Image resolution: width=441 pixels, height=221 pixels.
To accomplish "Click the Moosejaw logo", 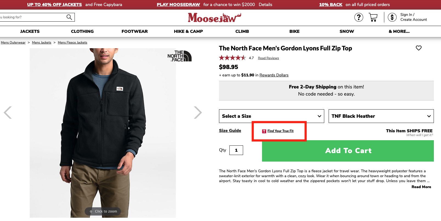I will [214, 18].
